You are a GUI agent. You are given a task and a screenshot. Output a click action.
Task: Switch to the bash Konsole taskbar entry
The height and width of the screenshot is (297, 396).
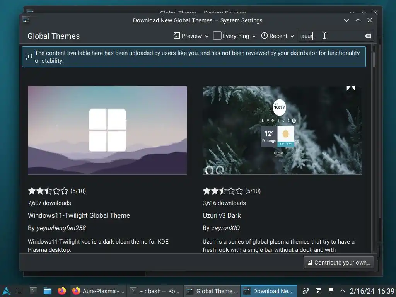[155, 291]
